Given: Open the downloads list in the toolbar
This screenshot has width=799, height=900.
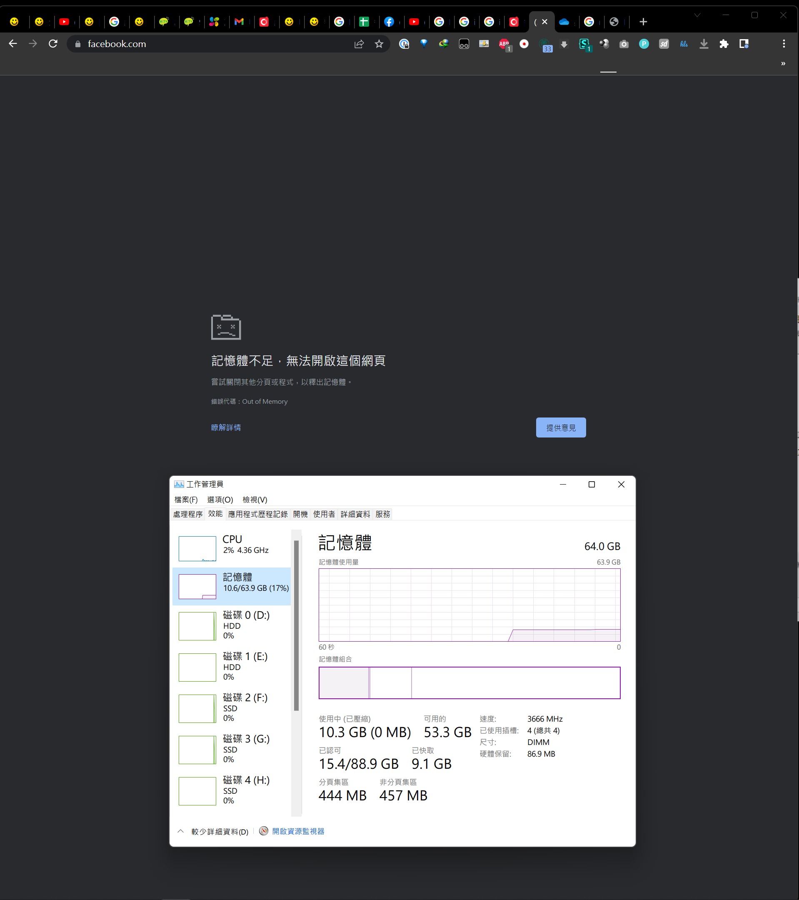Looking at the screenshot, I should click(704, 44).
